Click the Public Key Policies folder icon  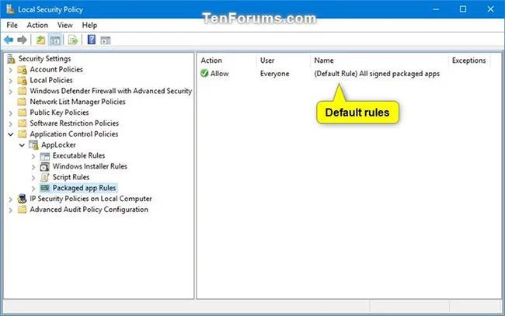click(x=22, y=113)
